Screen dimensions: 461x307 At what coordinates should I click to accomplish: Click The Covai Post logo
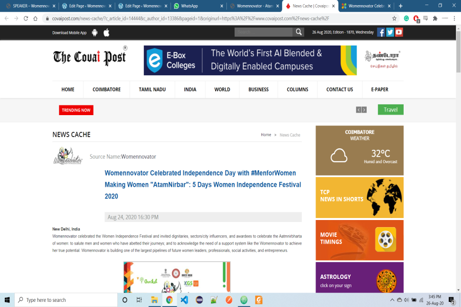click(x=90, y=56)
